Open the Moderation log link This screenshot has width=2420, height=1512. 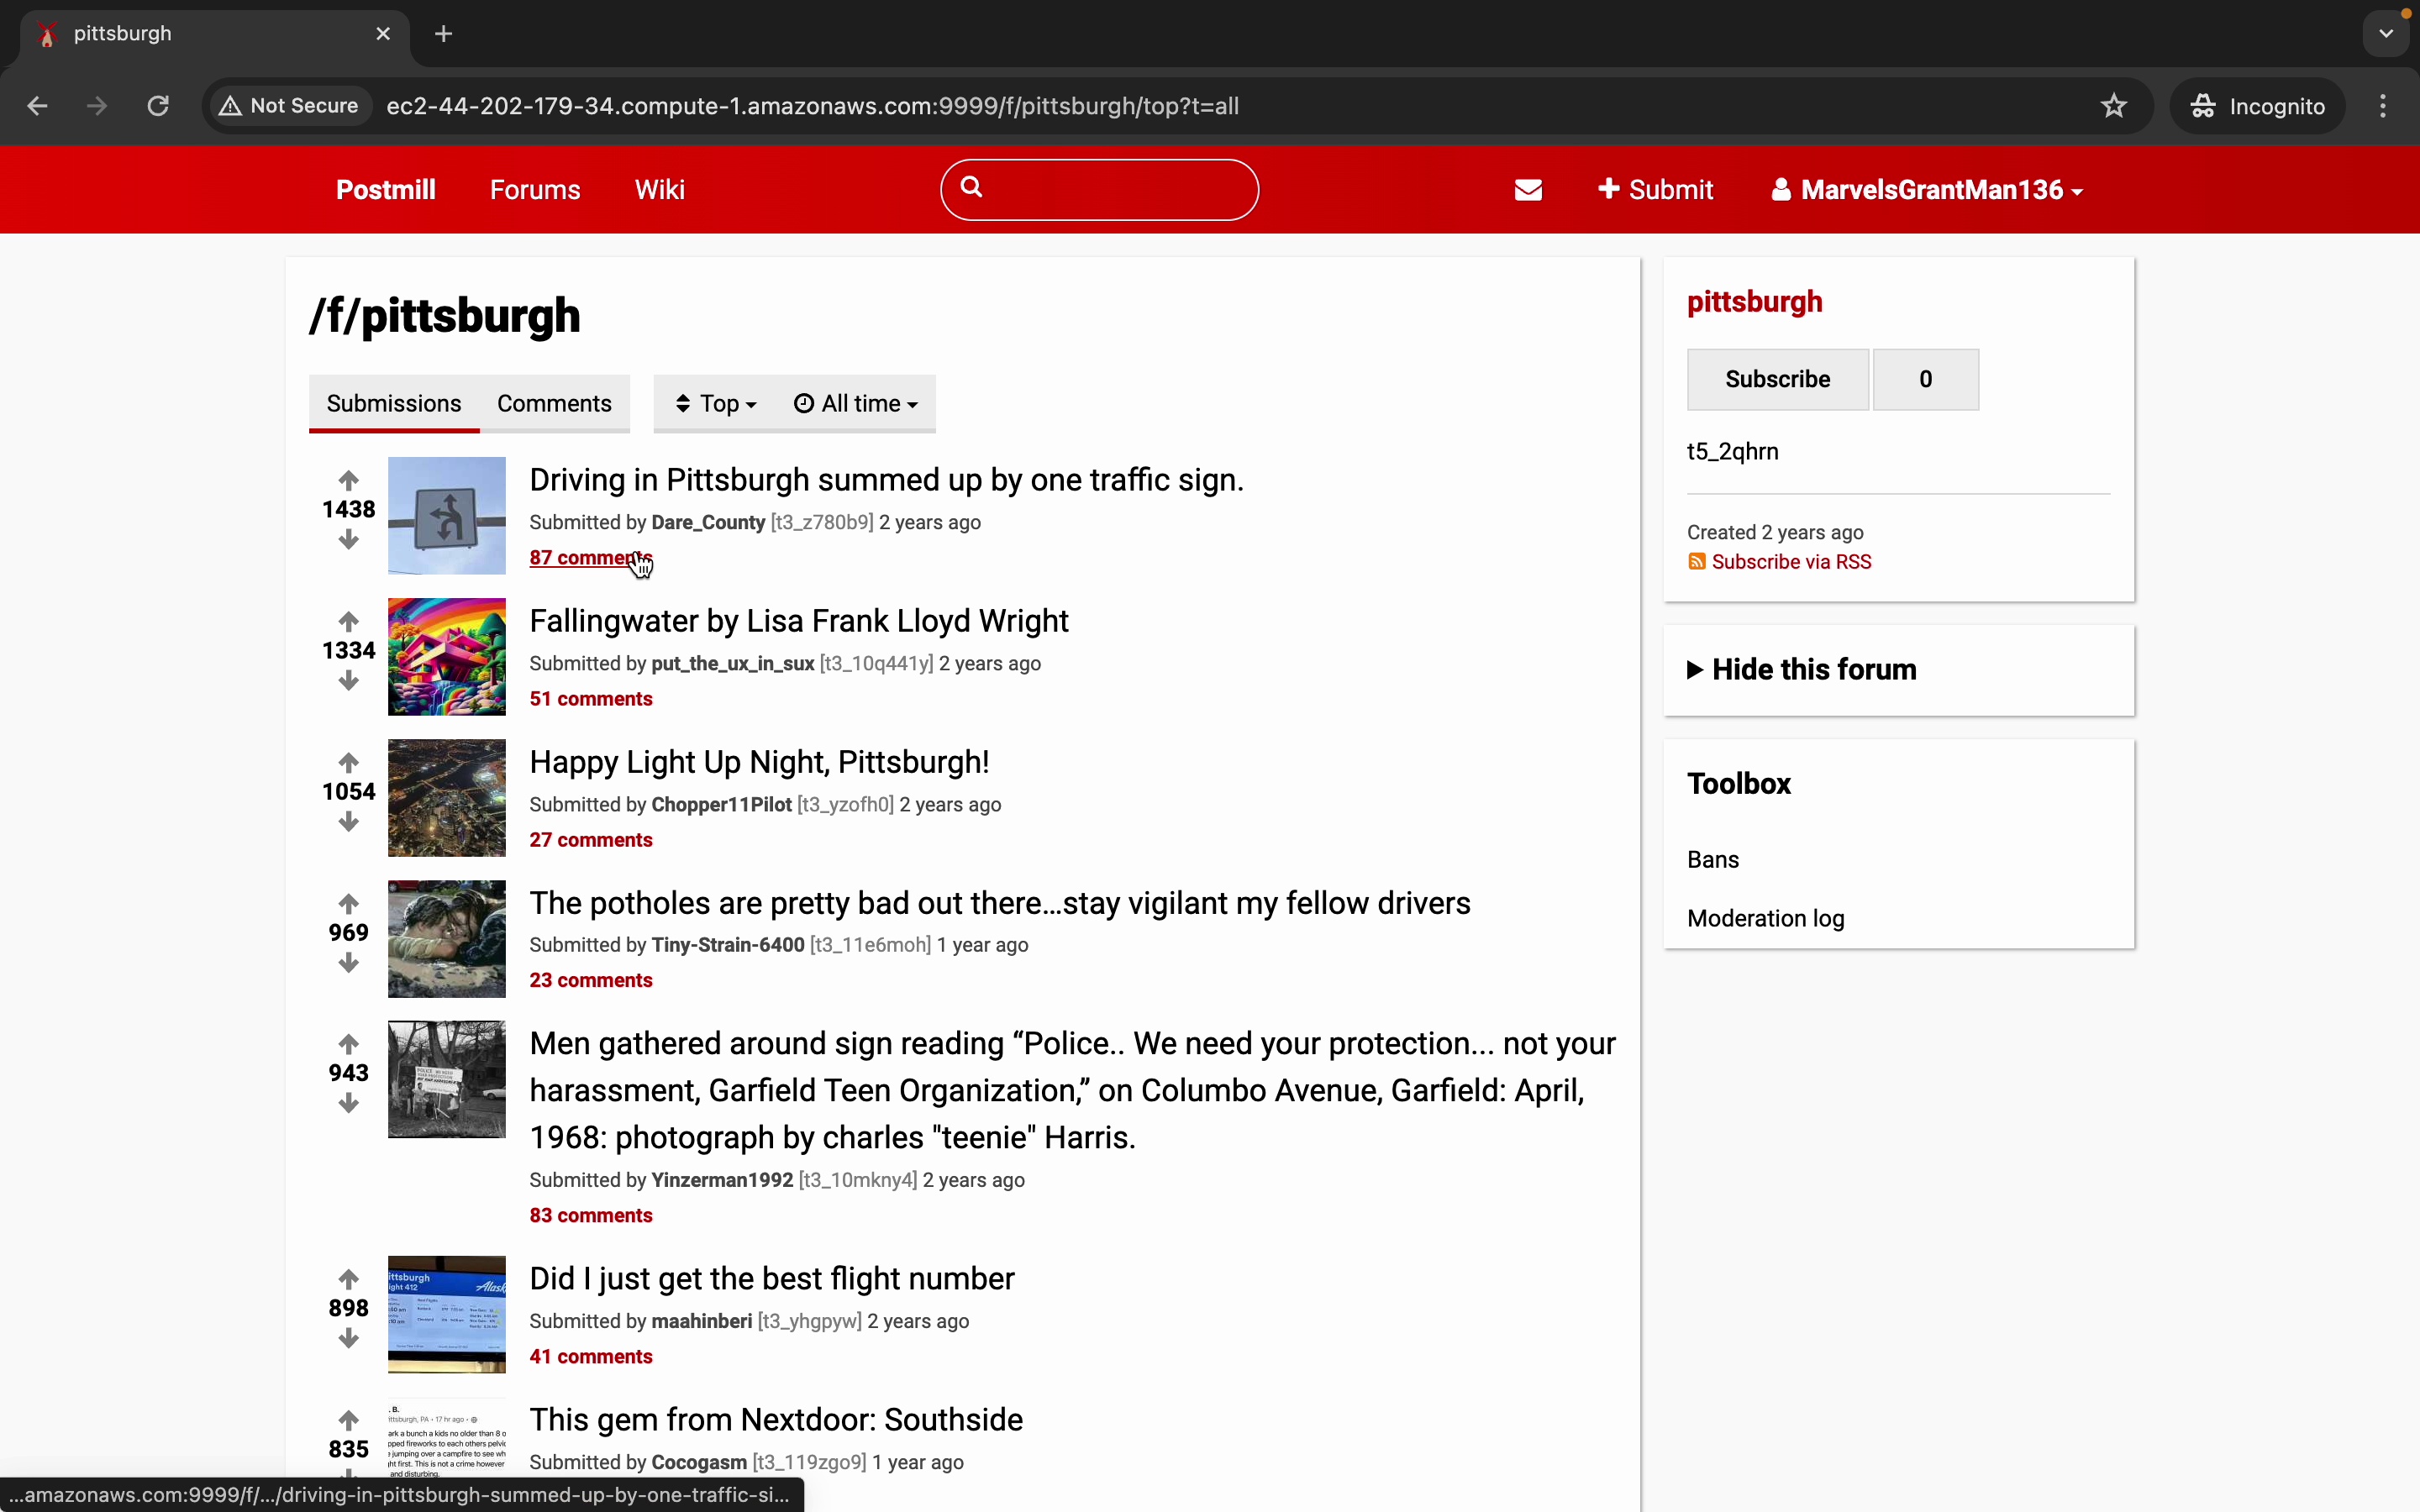1765,918
